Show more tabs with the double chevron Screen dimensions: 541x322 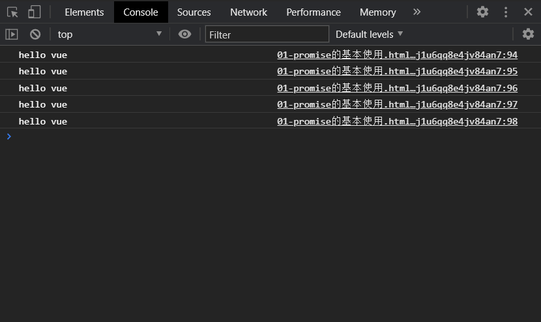417,12
